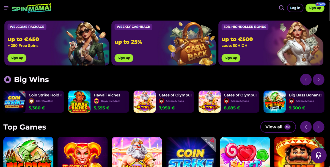The width and height of the screenshot is (330, 167).
Task: Show next Big Wins with right arrow
Action: 318,80
